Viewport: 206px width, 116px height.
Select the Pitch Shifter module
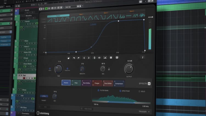pos(86,83)
